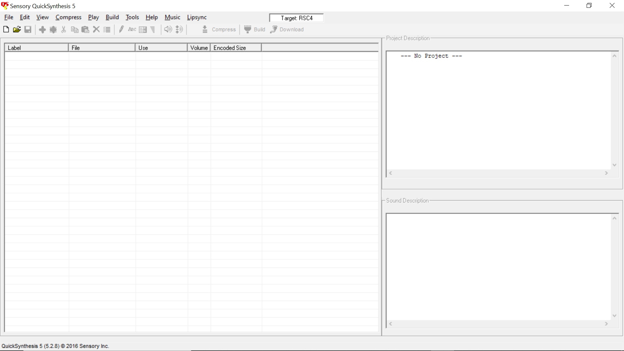Click the descending lines sort icon

point(153,30)
